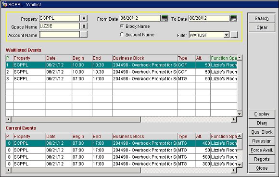Screen dimensions: 279x177
Task: Select waitlisted event row with priority 2
Action: click(x=121, y=72)
